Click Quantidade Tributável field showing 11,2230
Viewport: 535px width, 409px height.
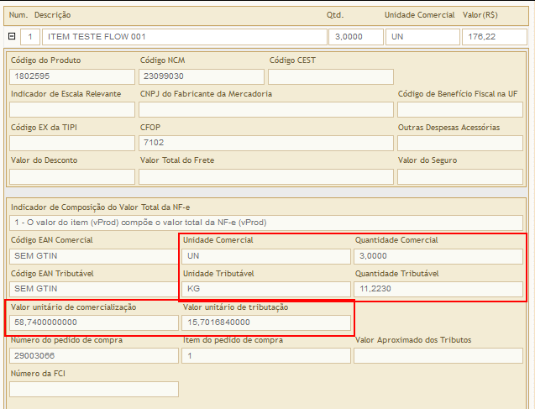click(437, 289)
